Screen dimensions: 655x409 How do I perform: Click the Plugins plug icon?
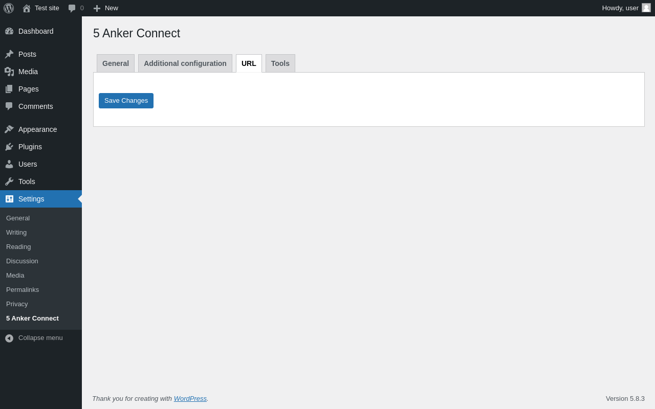pyautogui.click(x=9, y=147)
